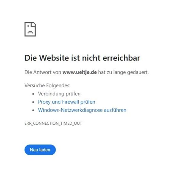This screenshot has width=179, height=180.
Task: Click the word Website in the heading
Action: click(x=54, y=58)
